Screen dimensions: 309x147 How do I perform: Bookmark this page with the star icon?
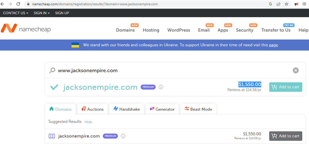click(286, 4)
